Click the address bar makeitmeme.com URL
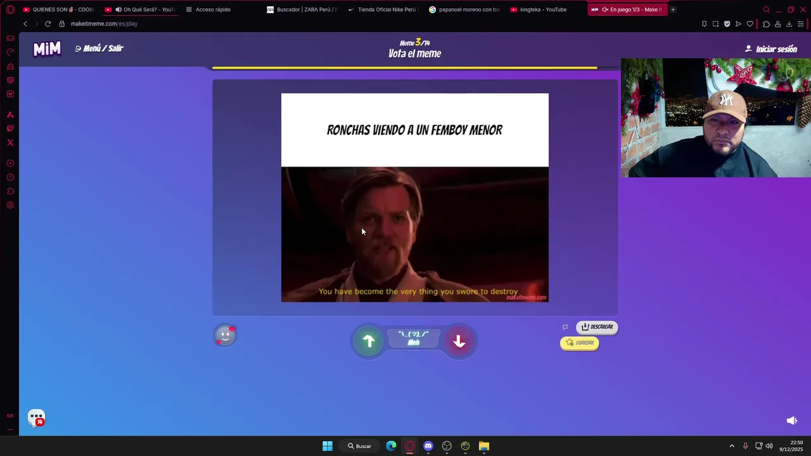The height and width of the screenshot is (456, 811). pos(104,23)
